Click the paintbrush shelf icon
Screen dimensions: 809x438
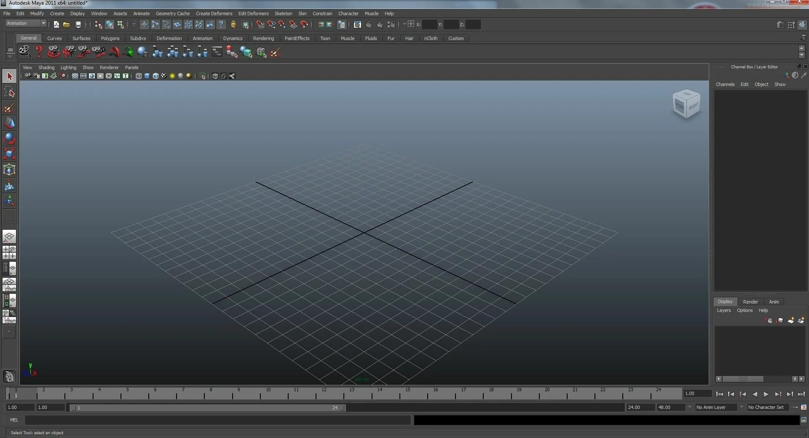pyautogui.click(x=276, y=52)
